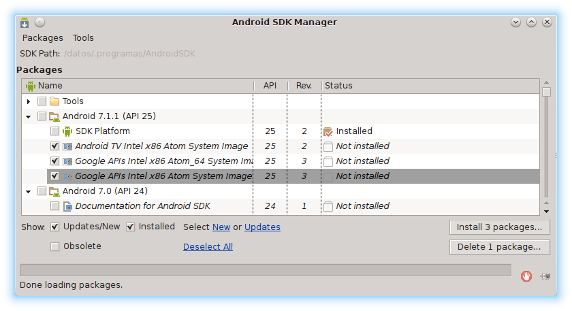Click the scrollbar up arrow at top

[546, 83]
